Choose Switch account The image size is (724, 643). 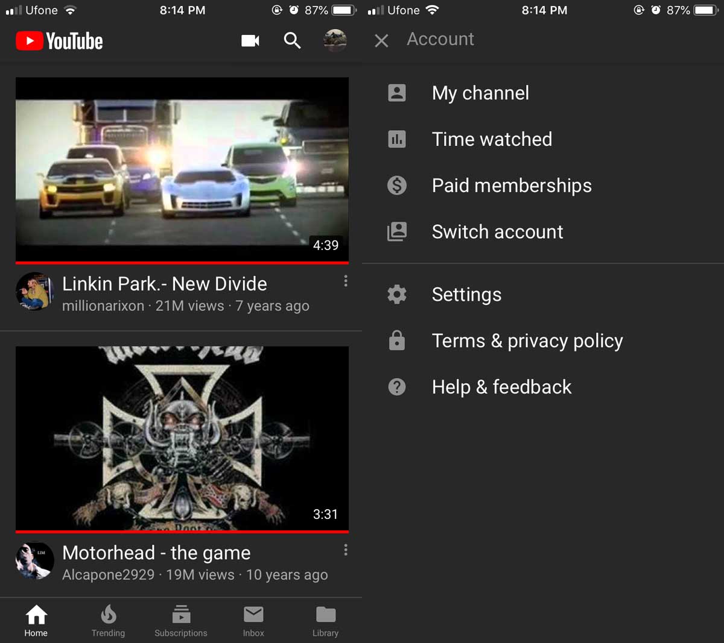[x=543, y=231]
